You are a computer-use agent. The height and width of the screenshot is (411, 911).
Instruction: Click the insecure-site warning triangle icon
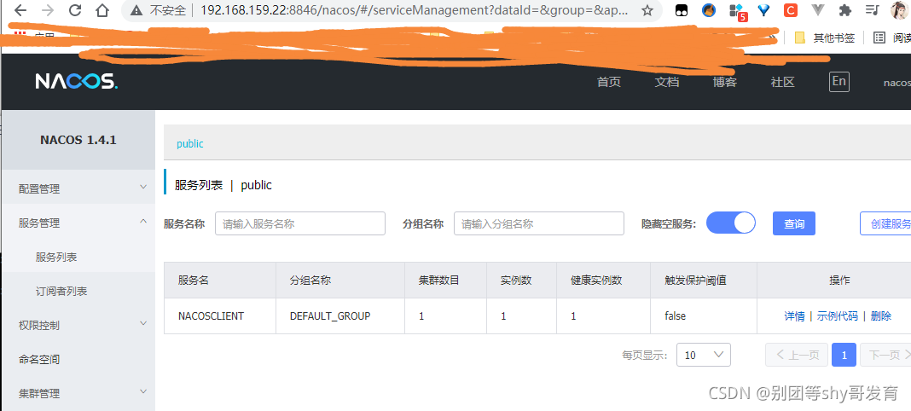click(137, 10)
